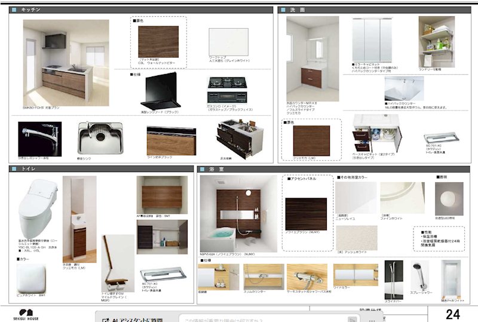Click the Sekisui House logo
The height and width of the screenshot is (322, 478).
click(26, 314)
